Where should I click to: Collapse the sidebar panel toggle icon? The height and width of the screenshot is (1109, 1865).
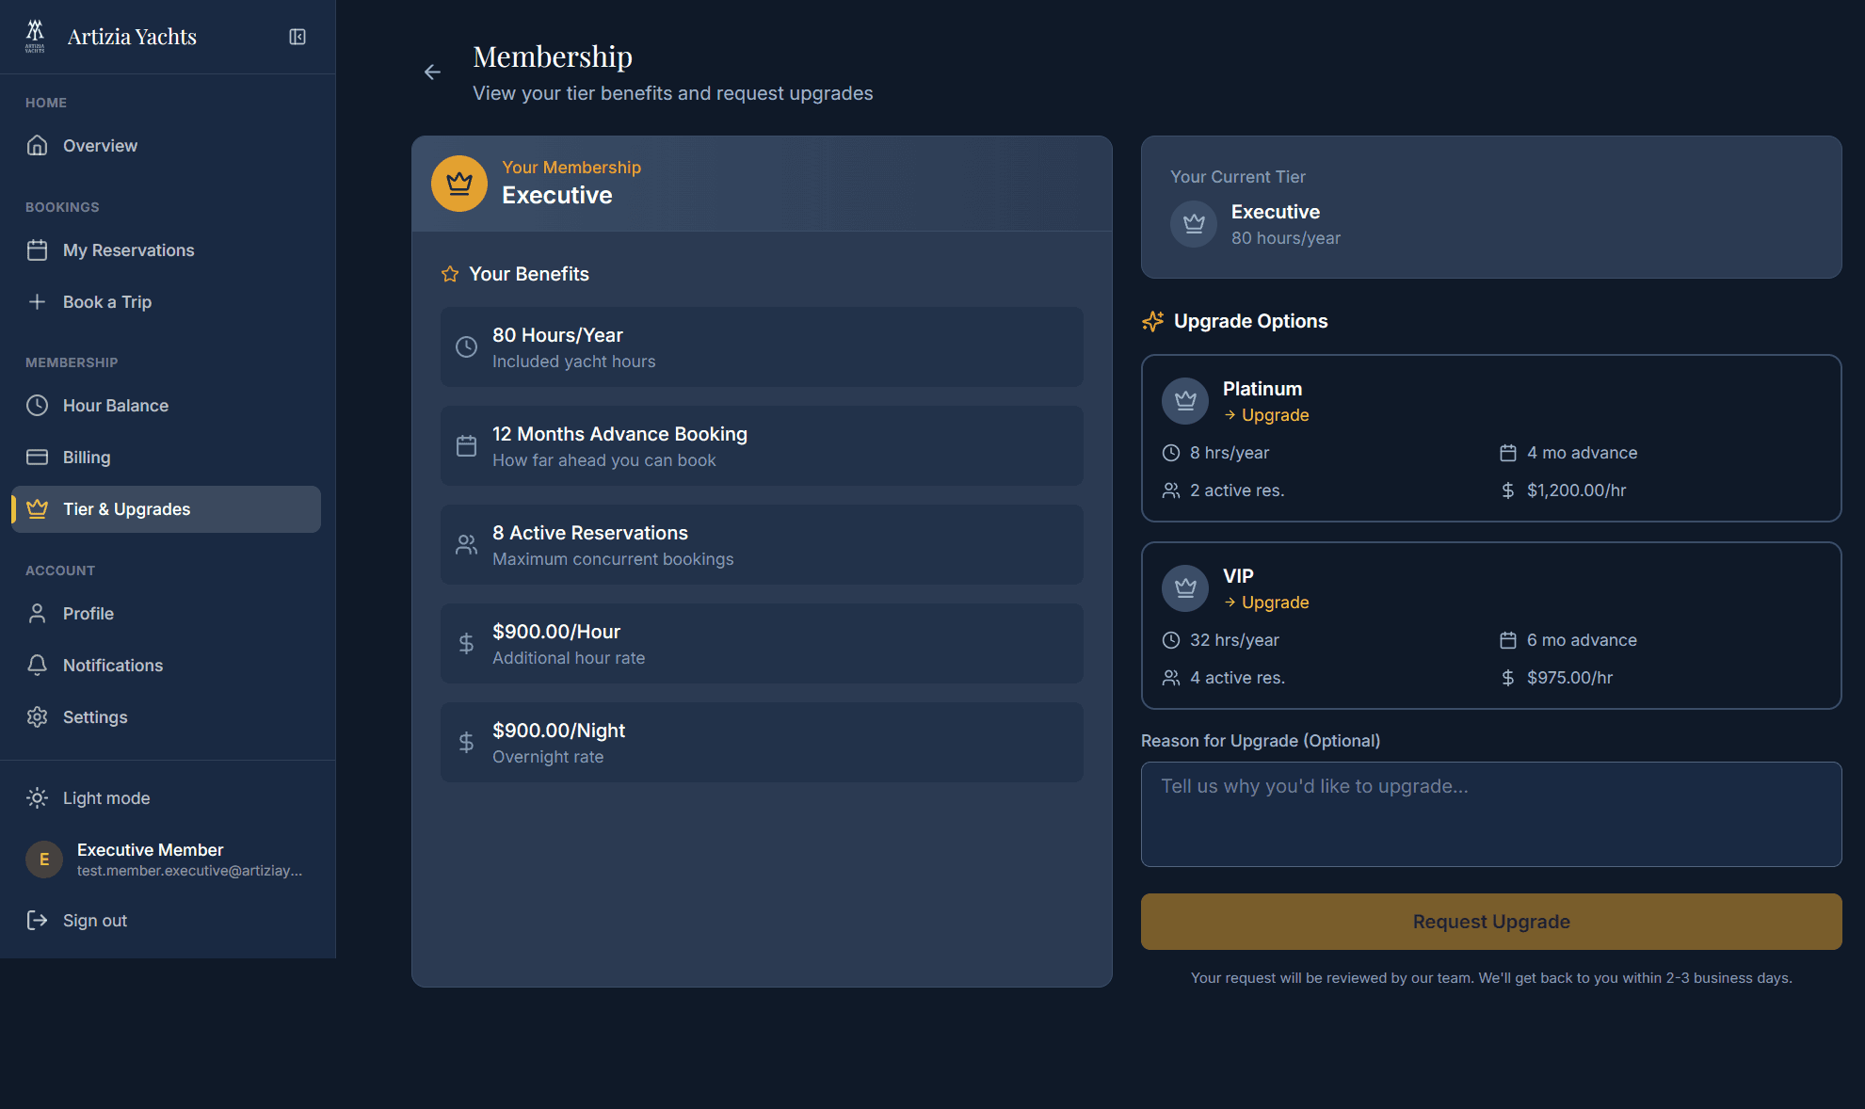297,37
